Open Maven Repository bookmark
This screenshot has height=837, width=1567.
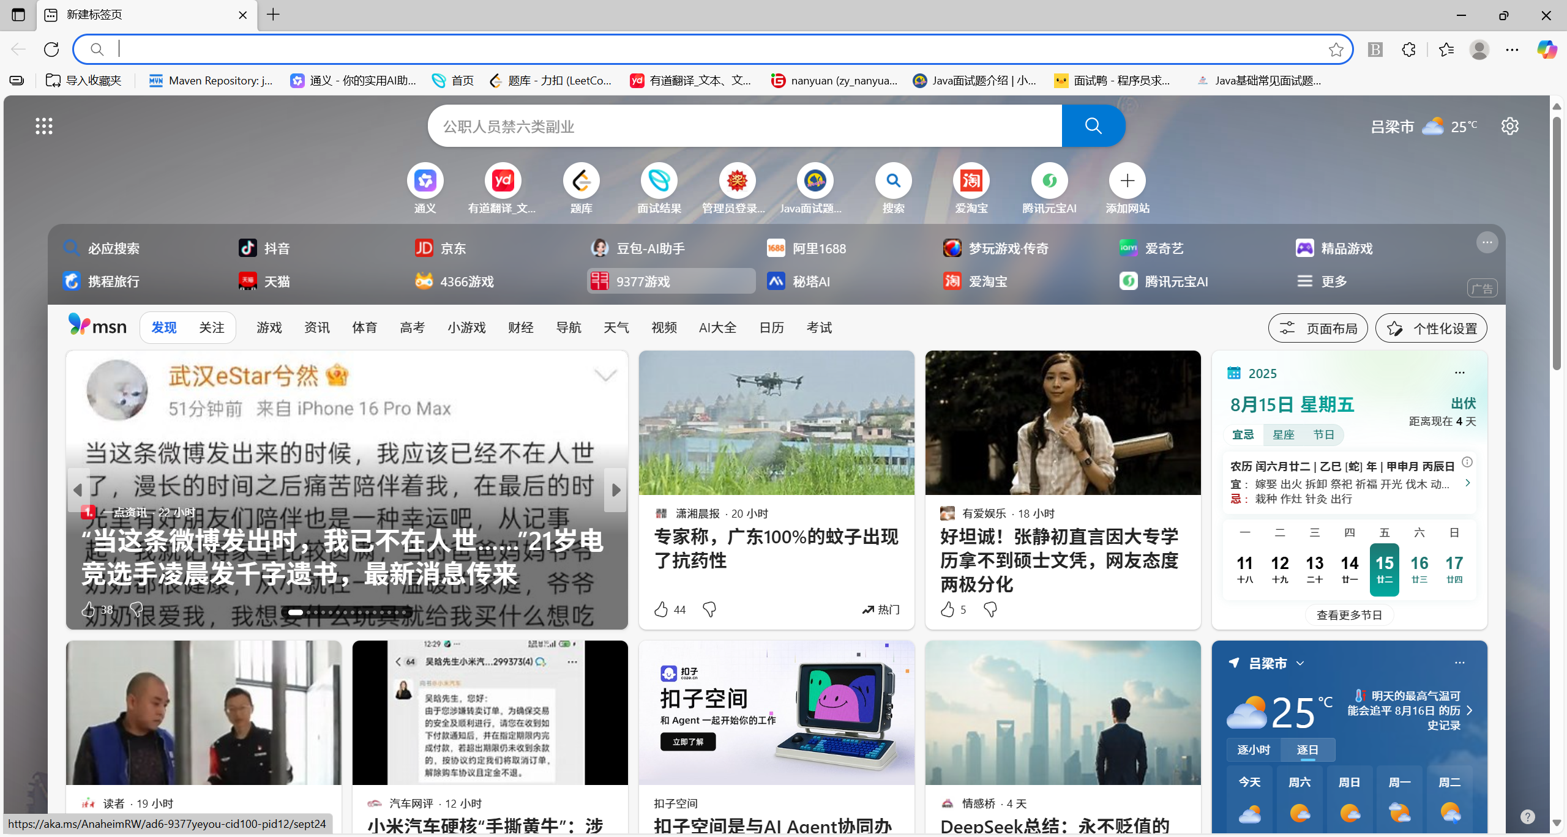pos(211,80)
